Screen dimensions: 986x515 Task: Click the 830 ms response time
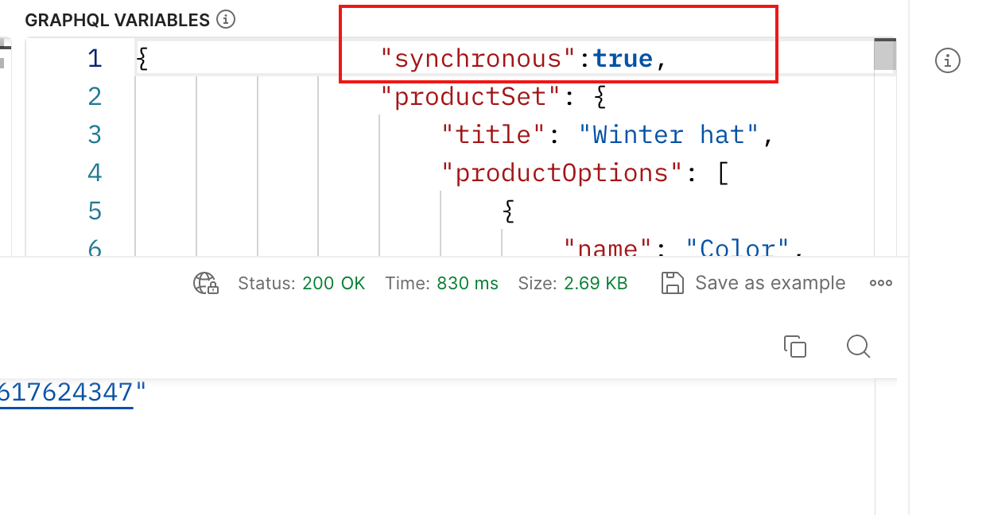pos(468,283)
